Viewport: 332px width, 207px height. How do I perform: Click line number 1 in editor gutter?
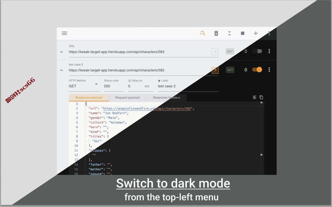(x=77, y=104)
